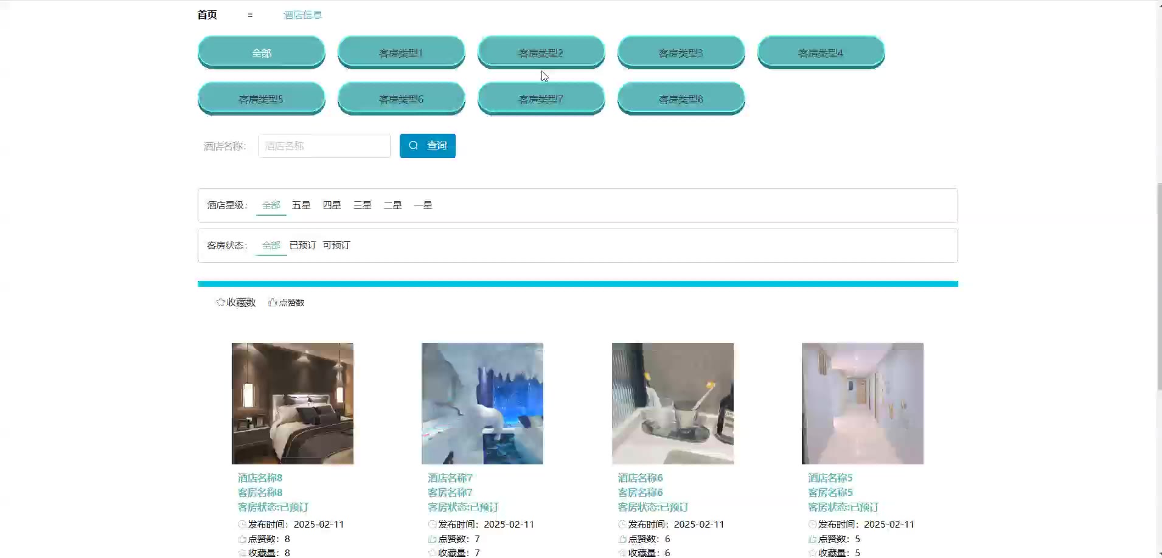Filter hotels by 二星
This screenshot has height=558, width=1162.
point(392,205)
